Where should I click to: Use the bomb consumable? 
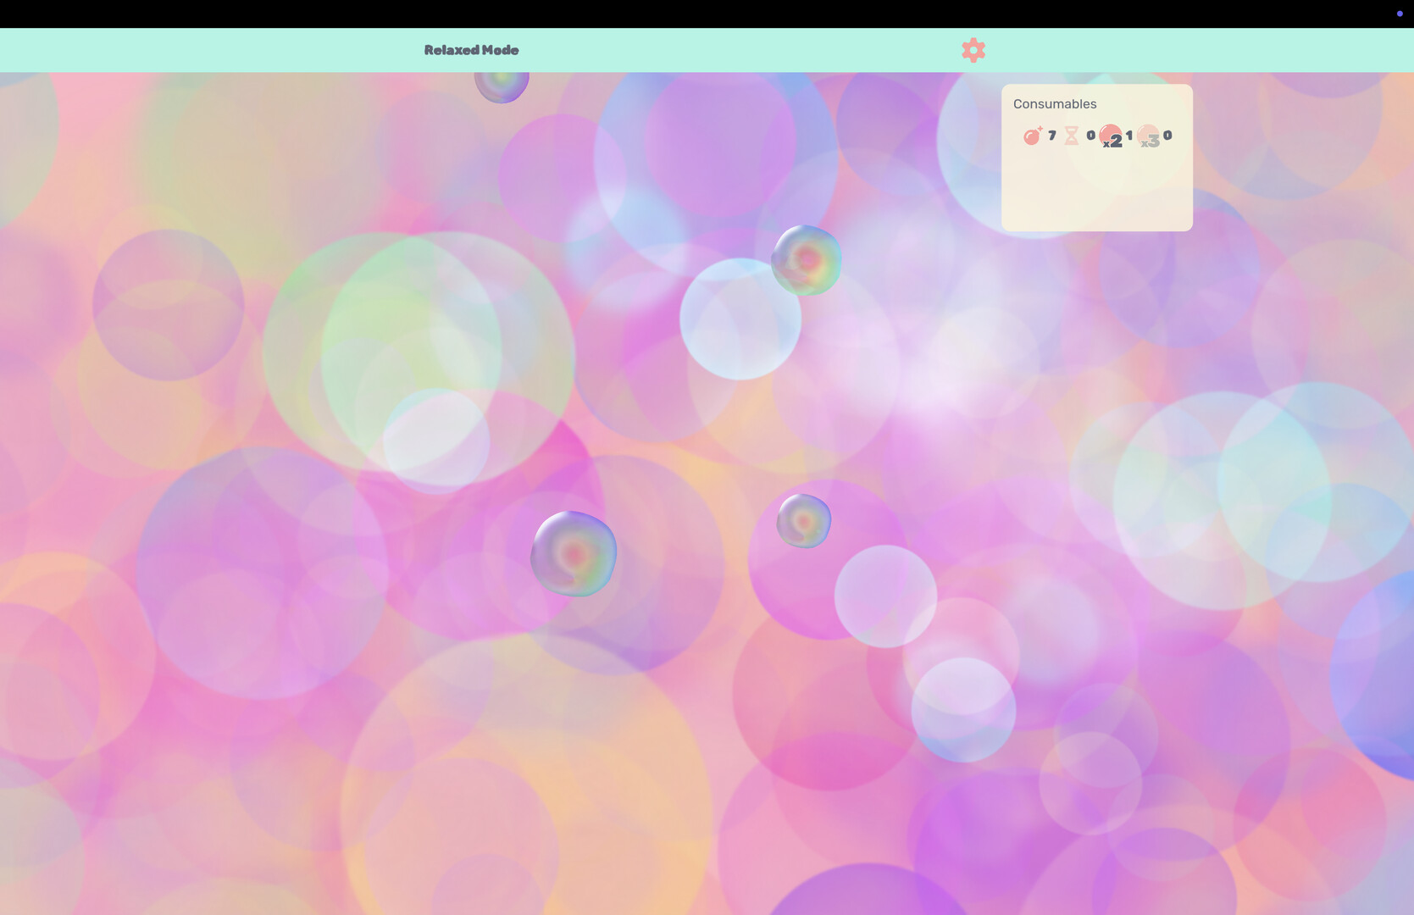point(1033,136)
